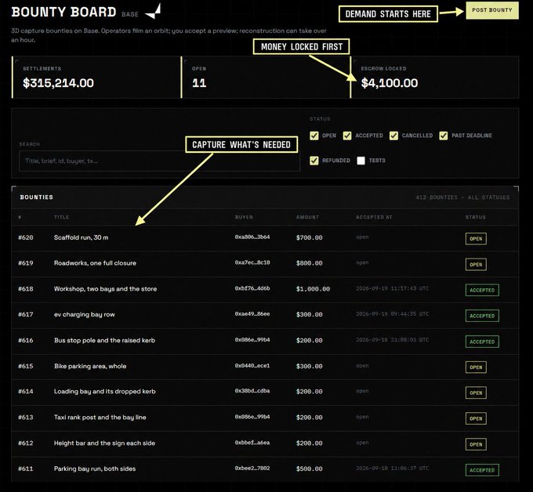The width and height of the screenshot is (533, 492).
Task: Click bounty id #617
Action: pyautogui.click(x=26, y=315)
